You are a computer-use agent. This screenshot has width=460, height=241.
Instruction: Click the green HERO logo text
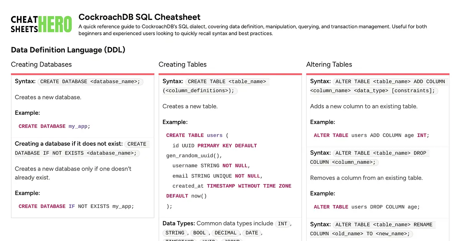[56, 24]
